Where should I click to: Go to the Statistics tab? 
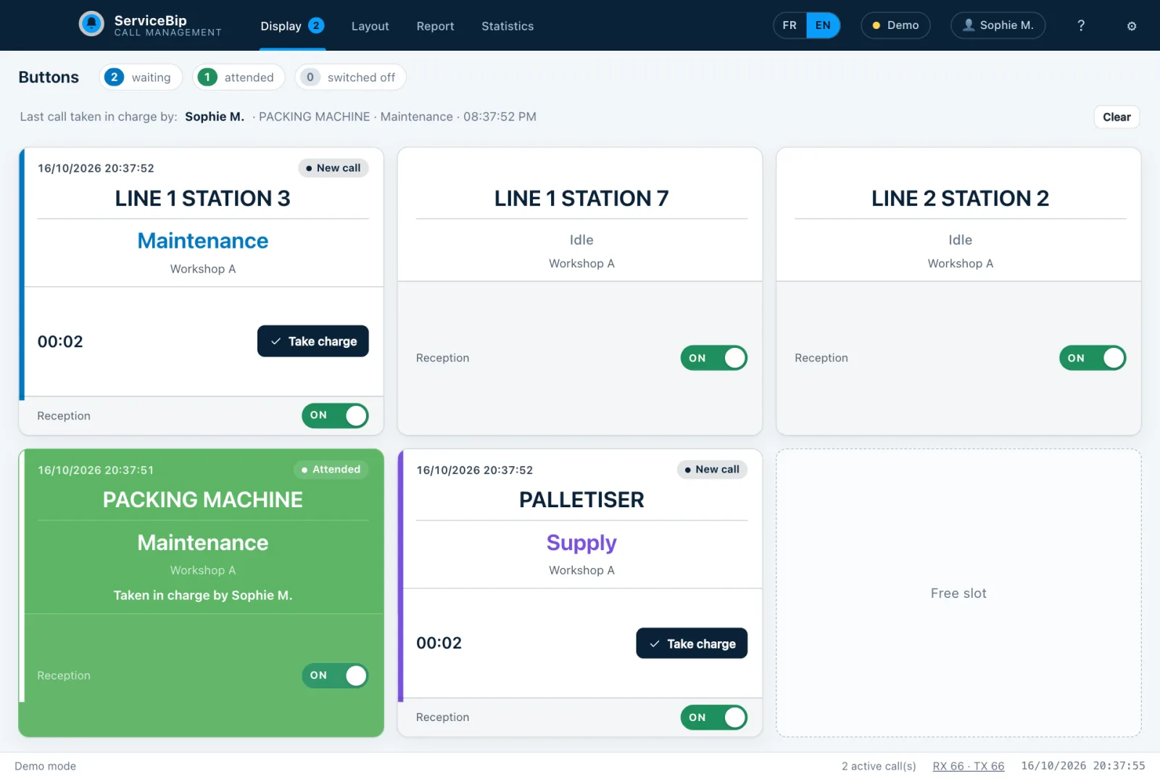pos(507,26)
